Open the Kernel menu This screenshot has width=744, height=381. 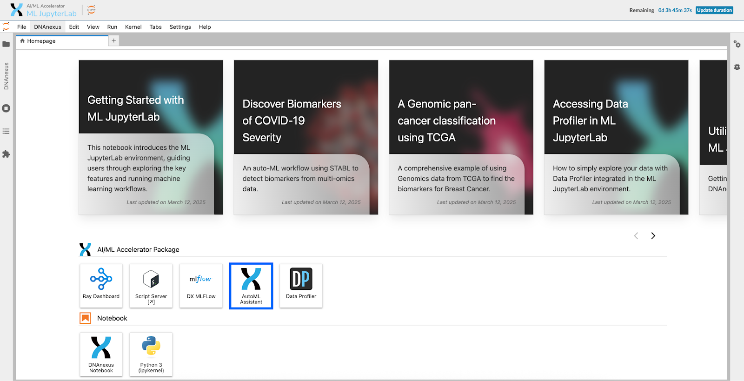[x=133, y=27]
